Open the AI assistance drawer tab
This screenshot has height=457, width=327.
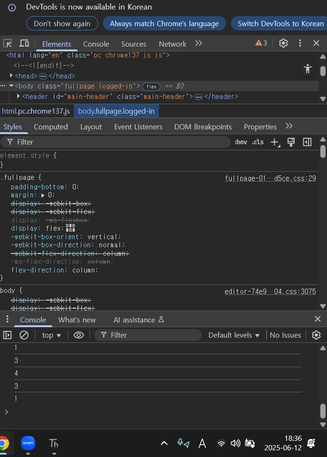click(x=139, y=320)
